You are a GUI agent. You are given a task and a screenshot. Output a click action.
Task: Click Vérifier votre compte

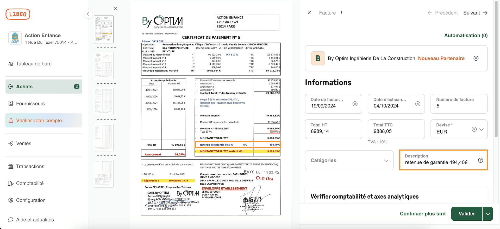pos(44,120)
